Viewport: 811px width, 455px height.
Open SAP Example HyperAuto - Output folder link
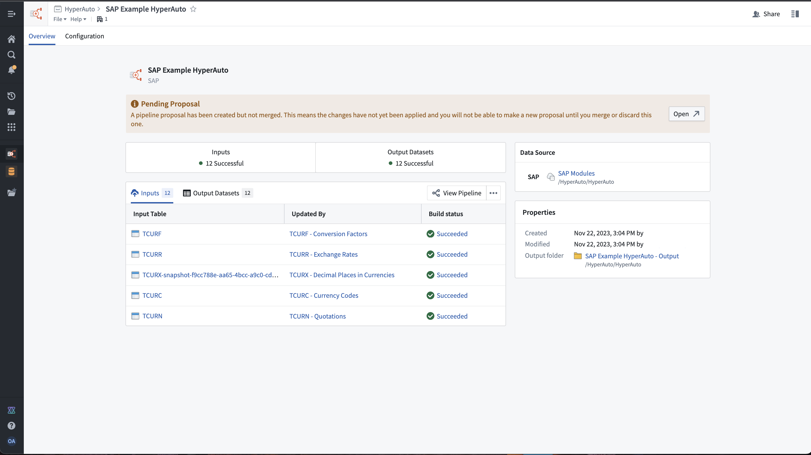coord(632,256)
